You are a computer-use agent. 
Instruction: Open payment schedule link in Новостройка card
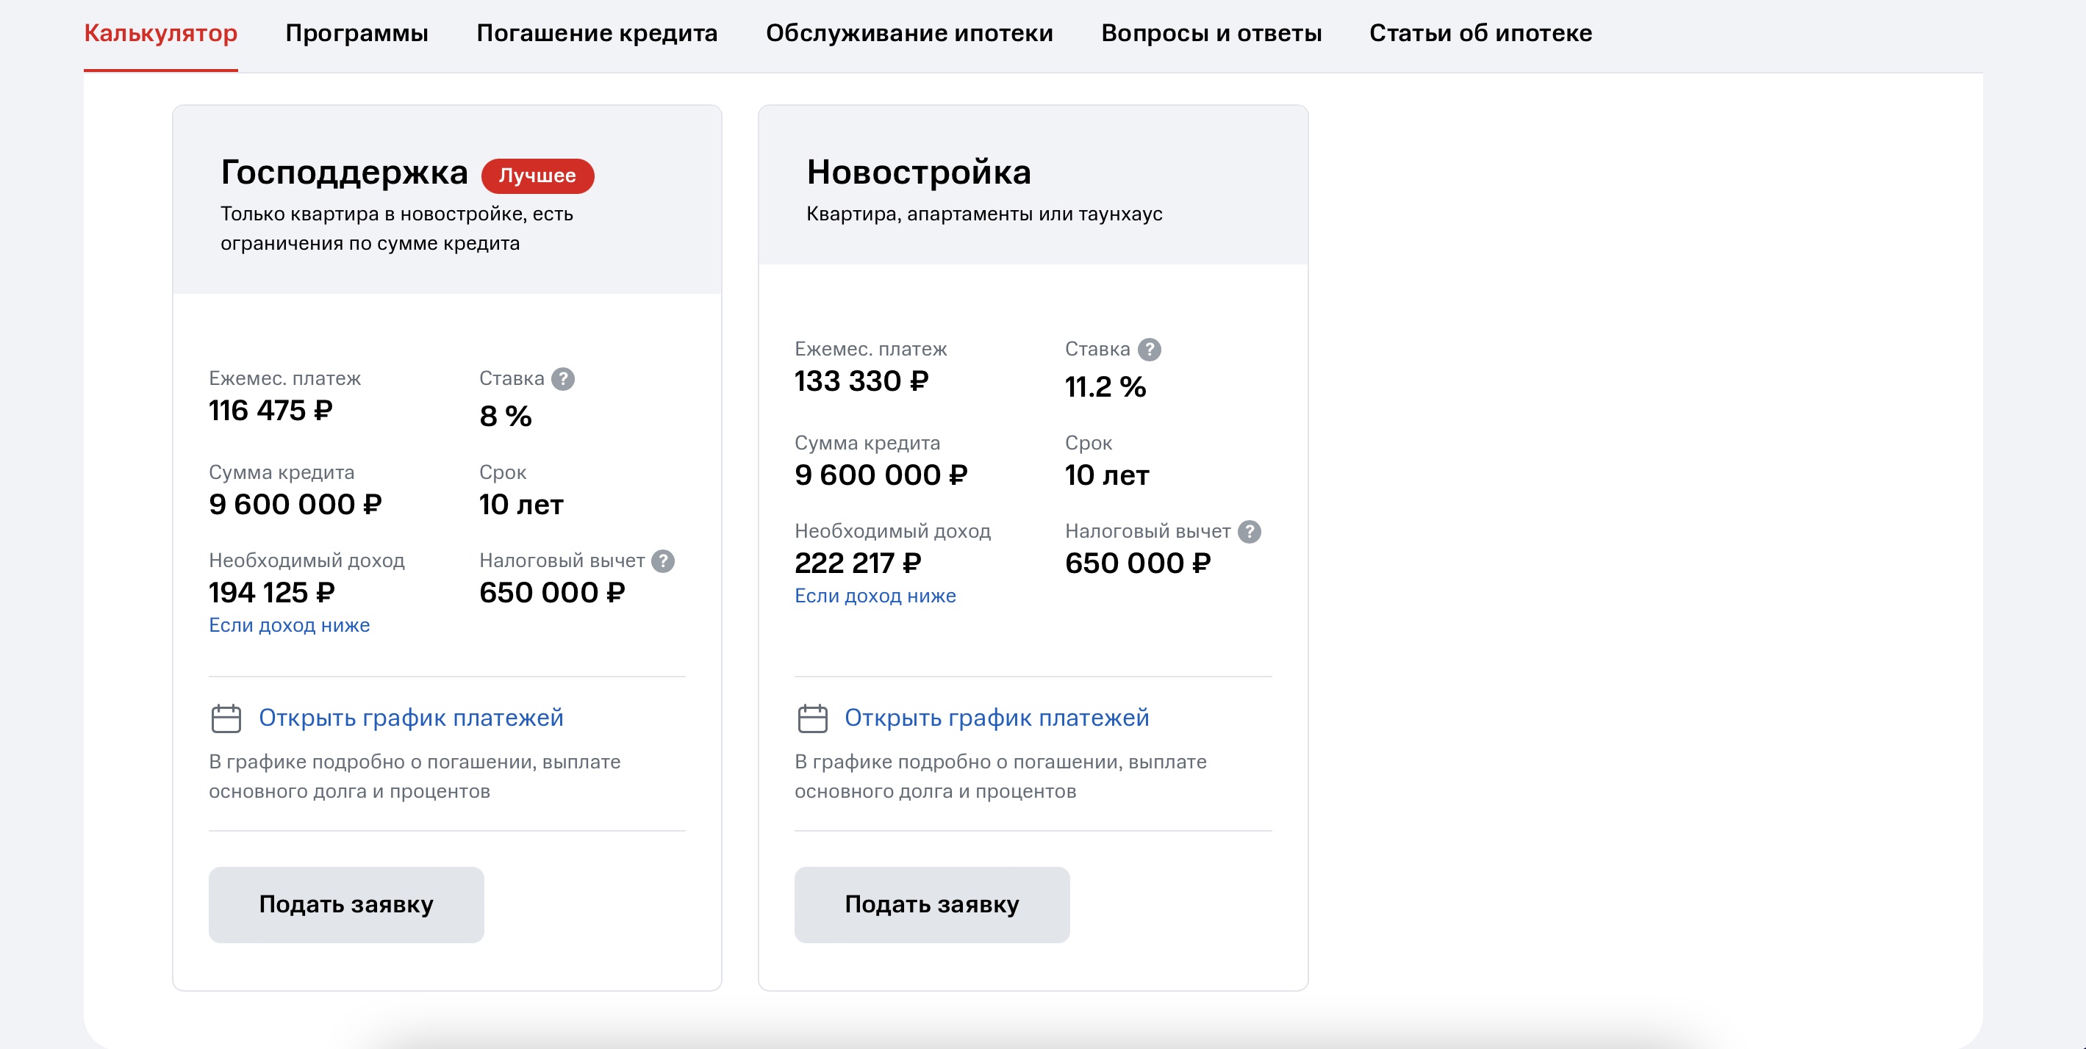997,718
